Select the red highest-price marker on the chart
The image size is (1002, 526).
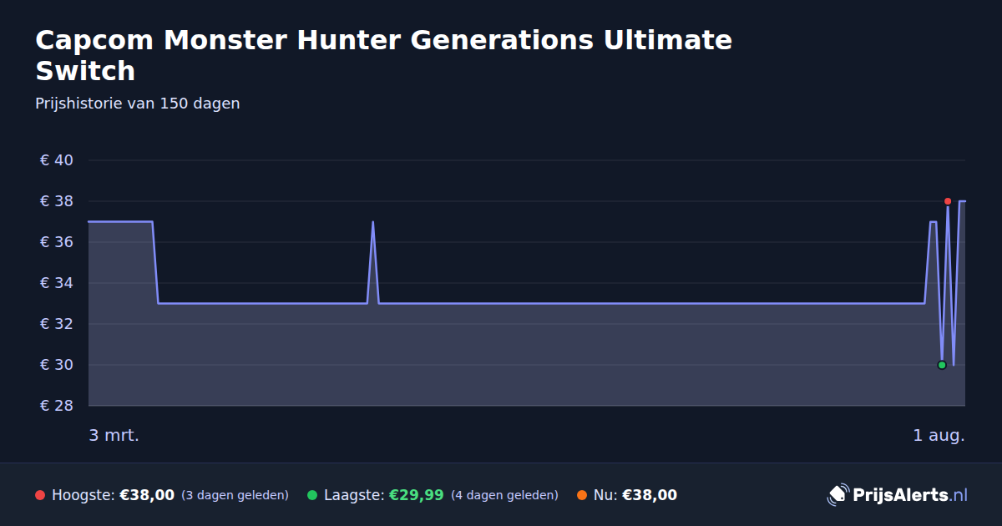click(948, 201)
